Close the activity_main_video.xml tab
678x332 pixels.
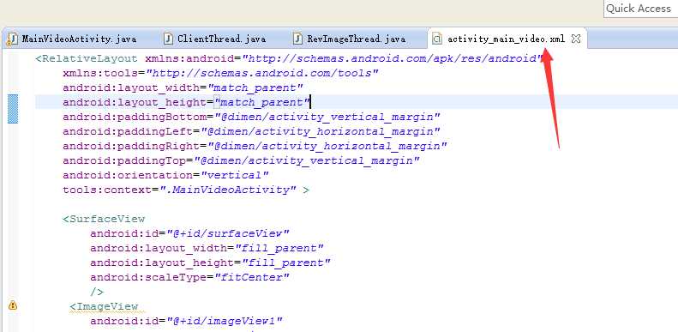(576, 39)
